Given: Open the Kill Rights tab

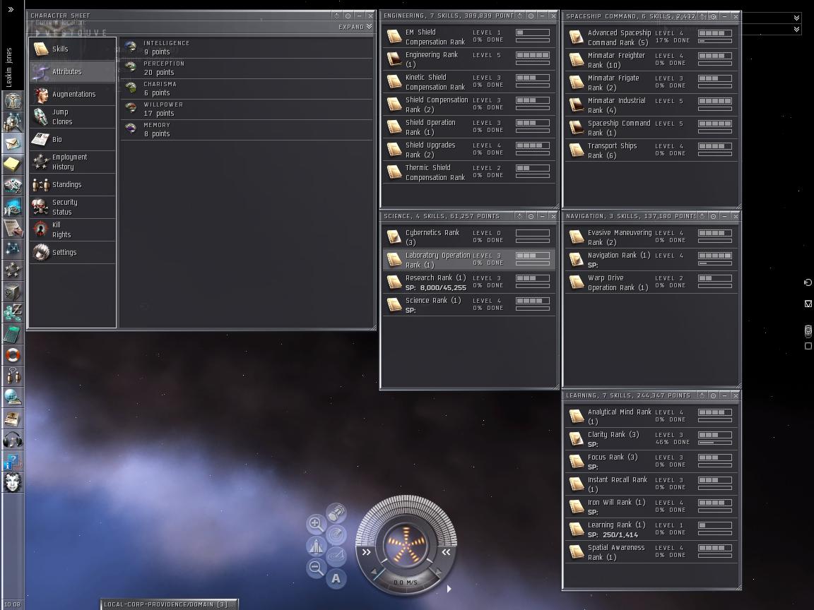Looking at the screenshot, I should coord(73,229).
